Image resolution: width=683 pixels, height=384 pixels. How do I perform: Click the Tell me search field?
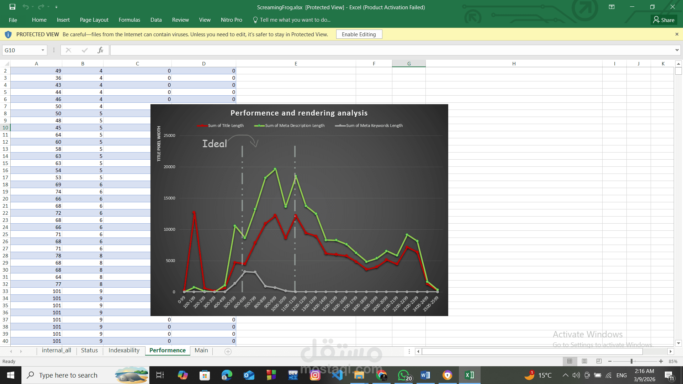point(295,20)
